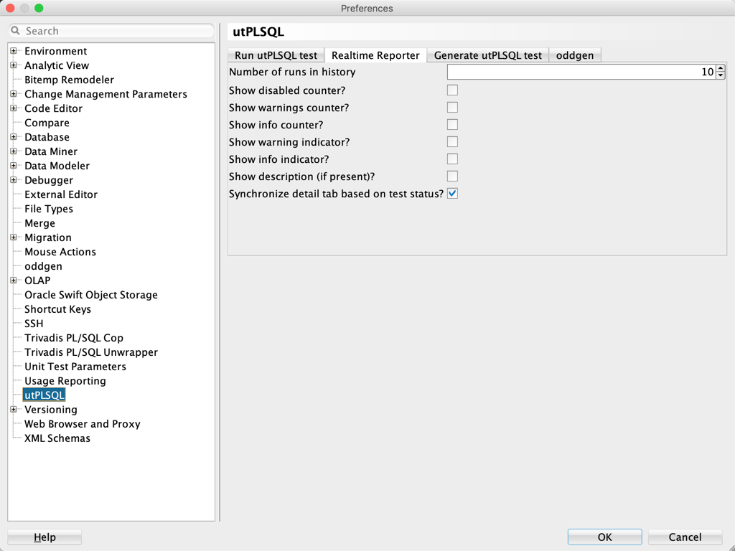Screen dimensions: 735x551
Task: Select the oddgen tab
Action: pos(574,55)
